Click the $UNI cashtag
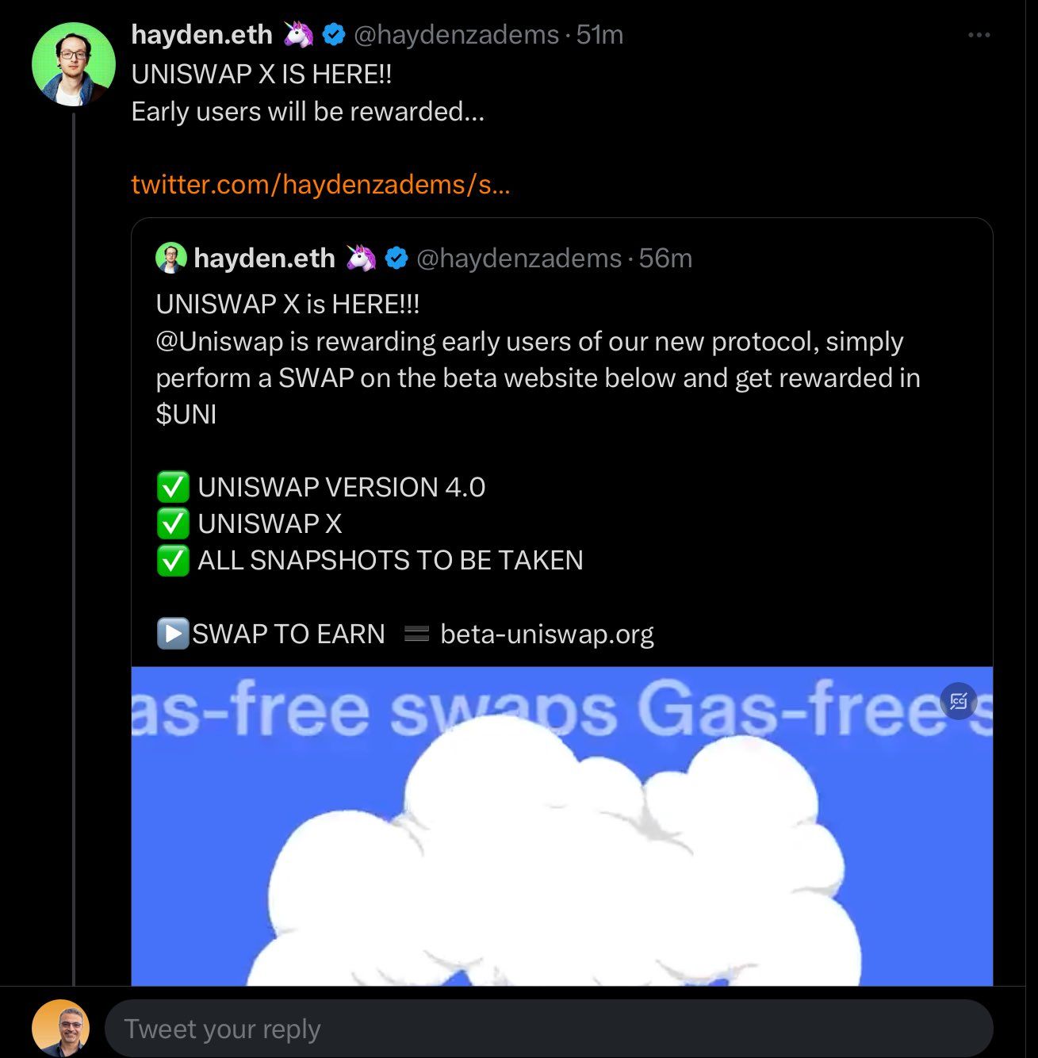The height and width of the screenshot is (1058, 1038). click(186, 414)
